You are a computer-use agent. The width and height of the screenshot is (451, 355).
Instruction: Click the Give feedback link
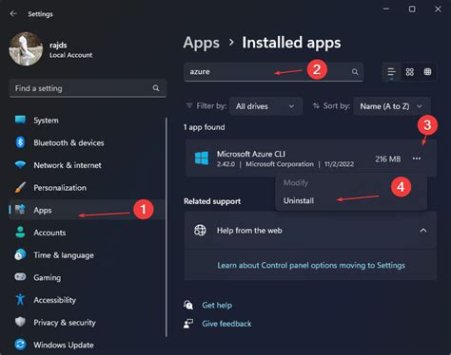click(226, 324)
